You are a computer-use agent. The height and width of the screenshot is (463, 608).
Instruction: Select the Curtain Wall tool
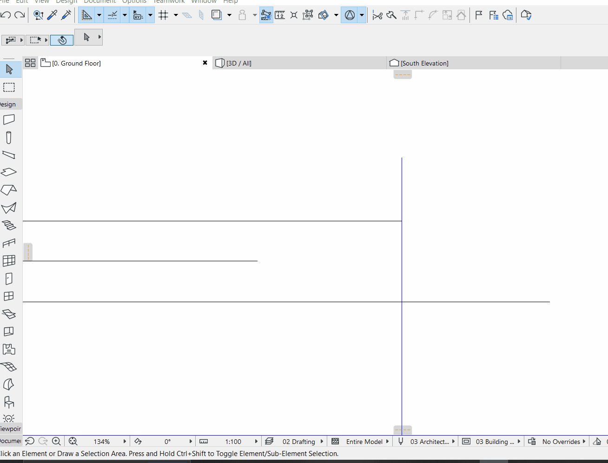tap(9, 261)
